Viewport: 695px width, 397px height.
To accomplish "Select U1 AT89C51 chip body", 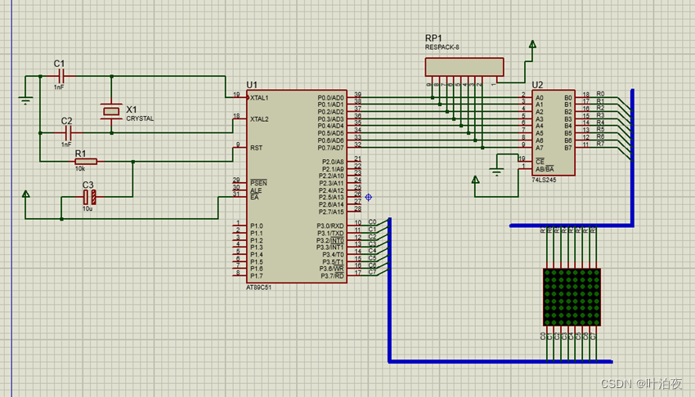I will point(297,186).
